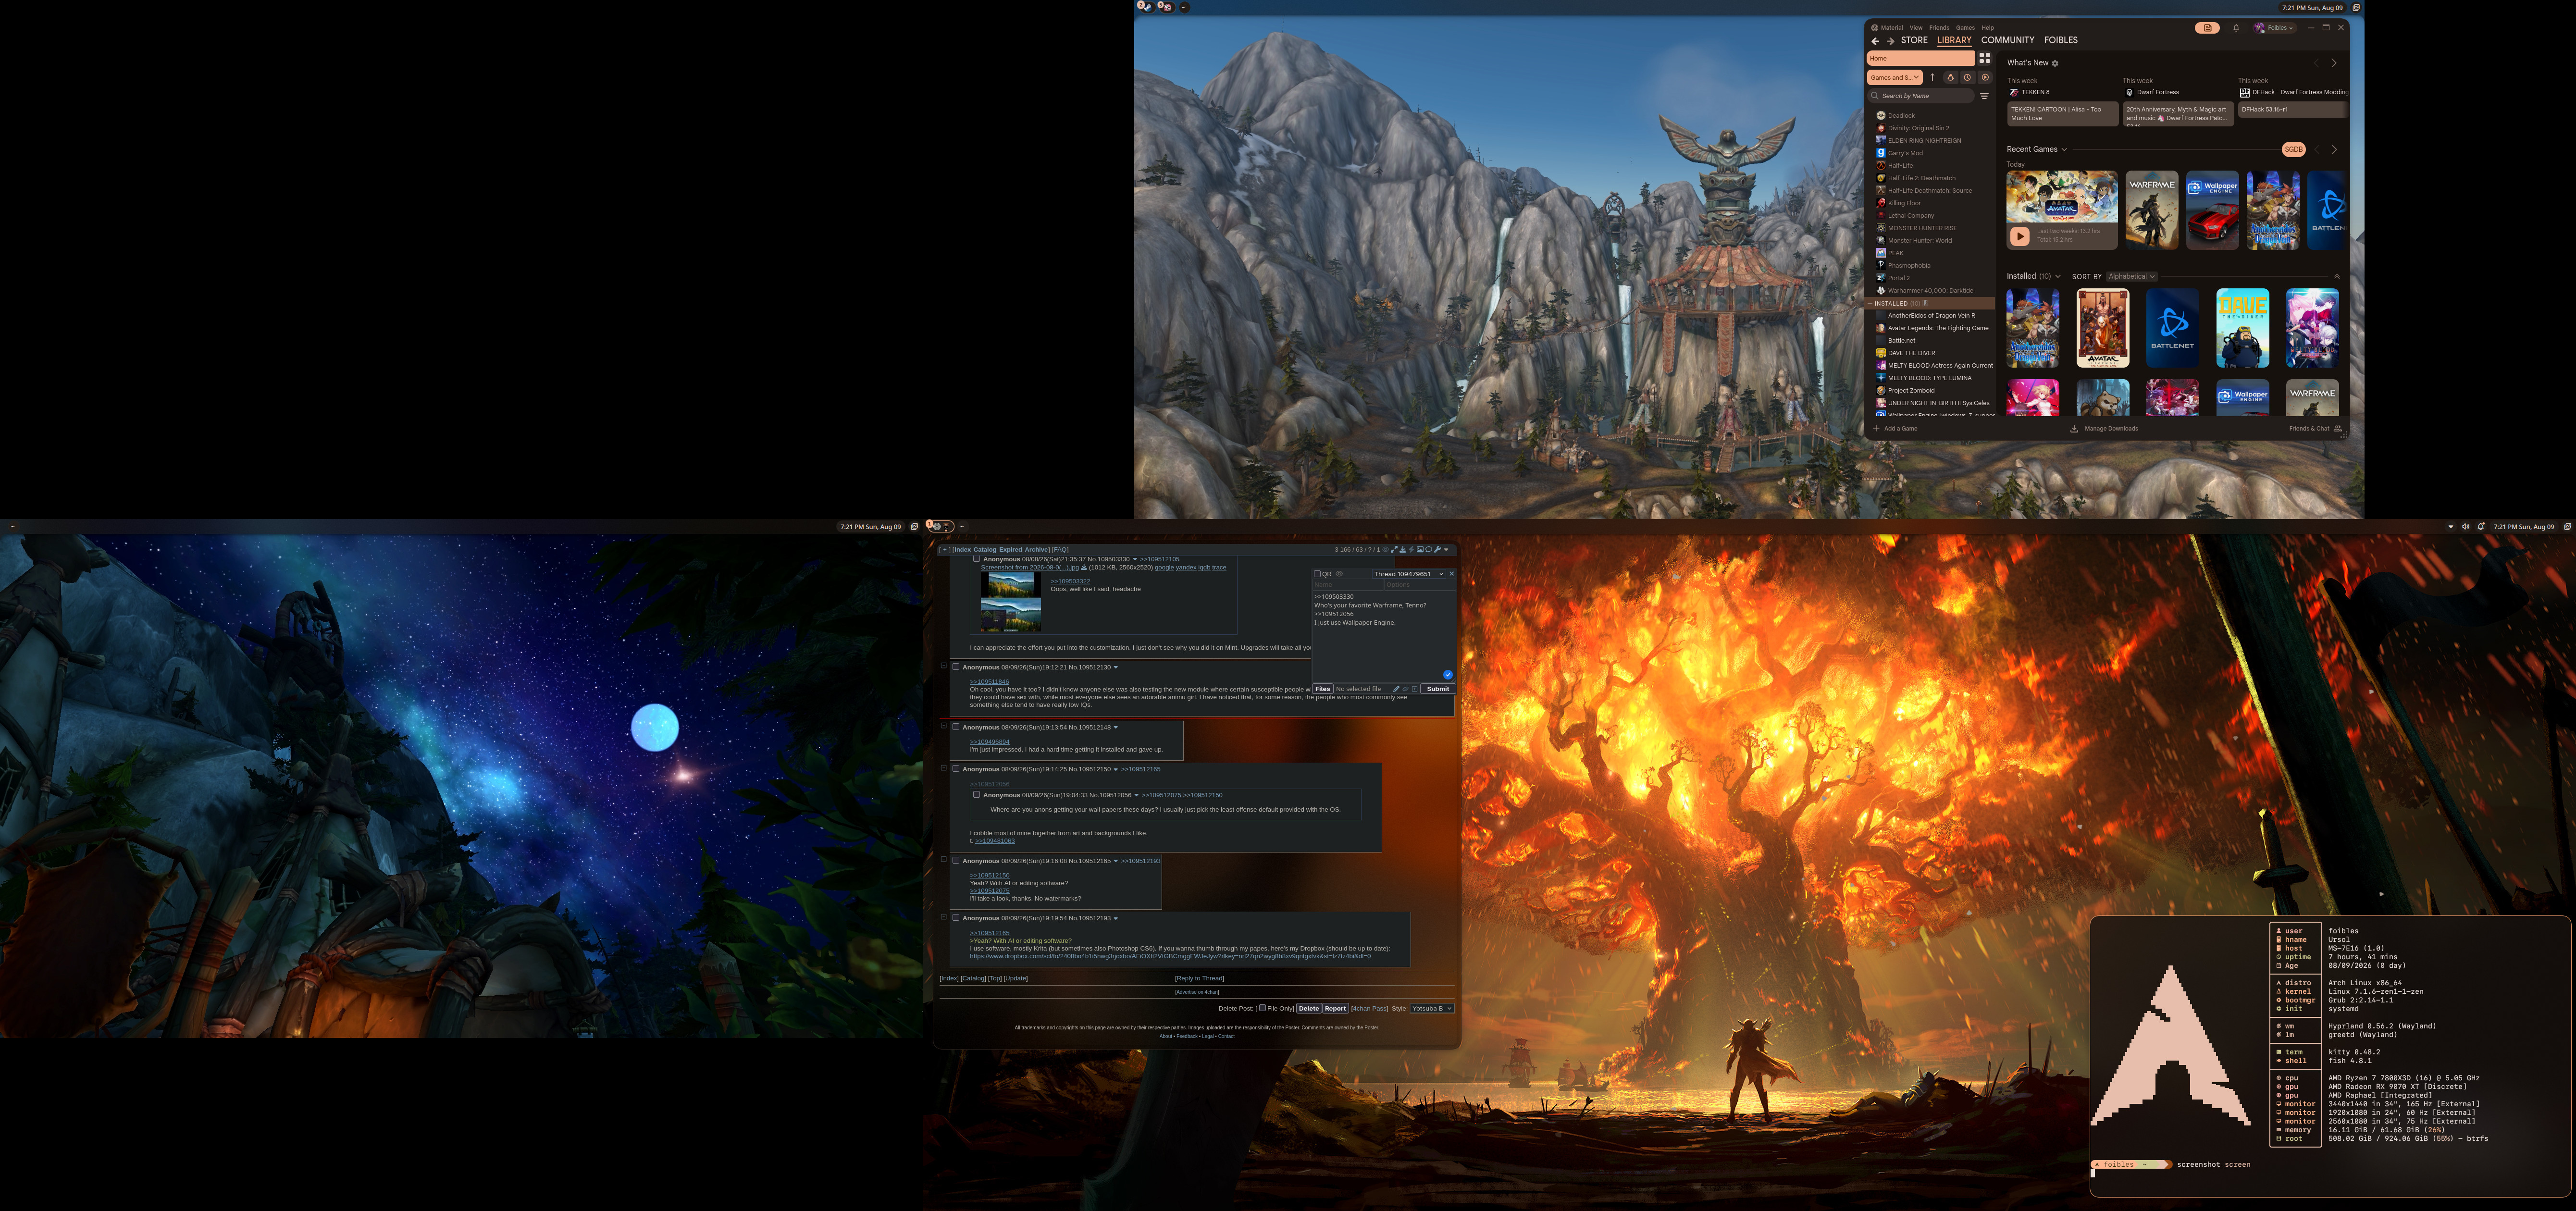
Task: Click the Report button on 4chan page
Action: click(1336, 1008)
